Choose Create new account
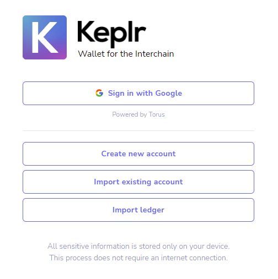Viewport: 278px width, 279px height. [x=138, y=154]
